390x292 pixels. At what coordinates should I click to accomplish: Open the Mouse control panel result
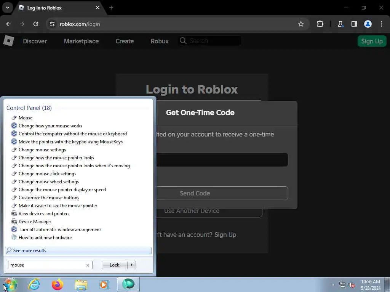[x=26, y=118]
